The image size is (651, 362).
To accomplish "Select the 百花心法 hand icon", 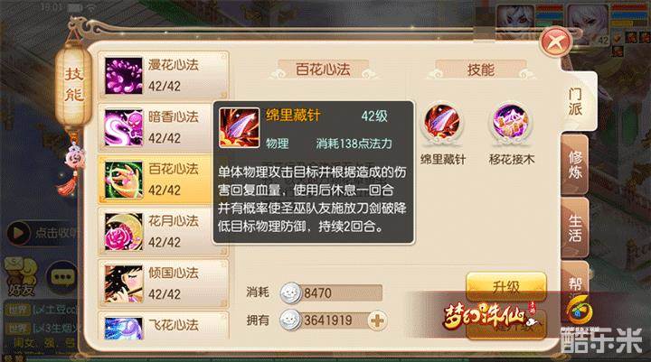I will [123, 180].
